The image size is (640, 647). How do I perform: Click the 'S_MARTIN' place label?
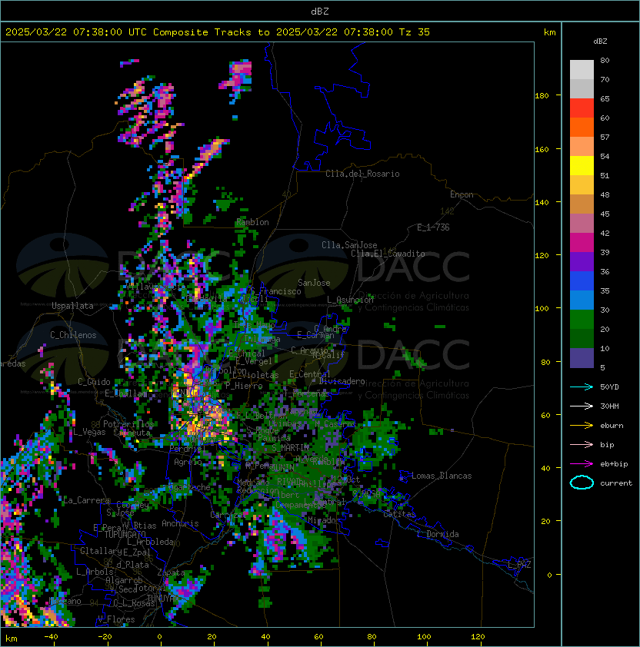pos(291,447)
